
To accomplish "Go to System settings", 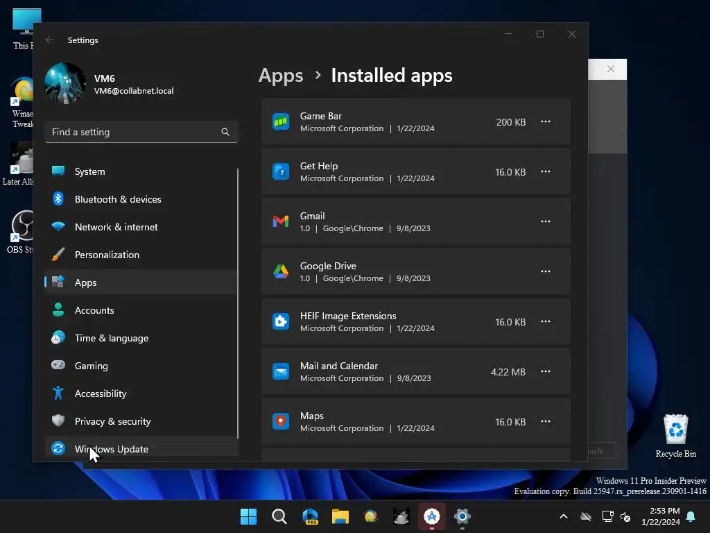I will click(x=140, y=171).
